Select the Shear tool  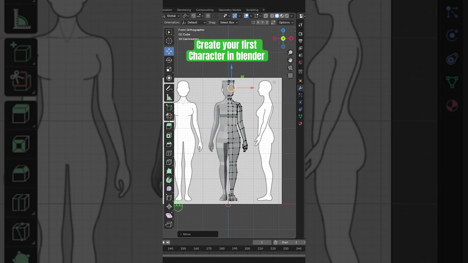pos(169,216)
